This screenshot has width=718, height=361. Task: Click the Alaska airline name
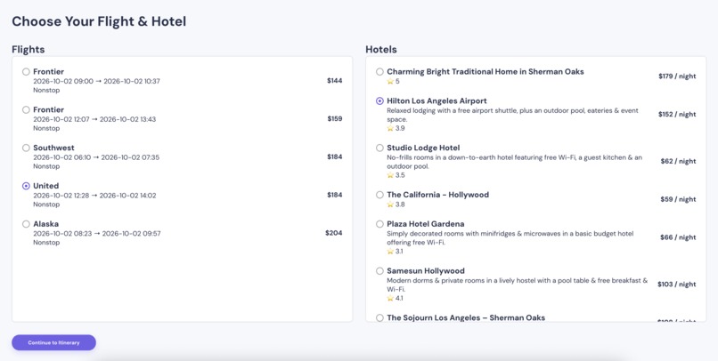45,224
